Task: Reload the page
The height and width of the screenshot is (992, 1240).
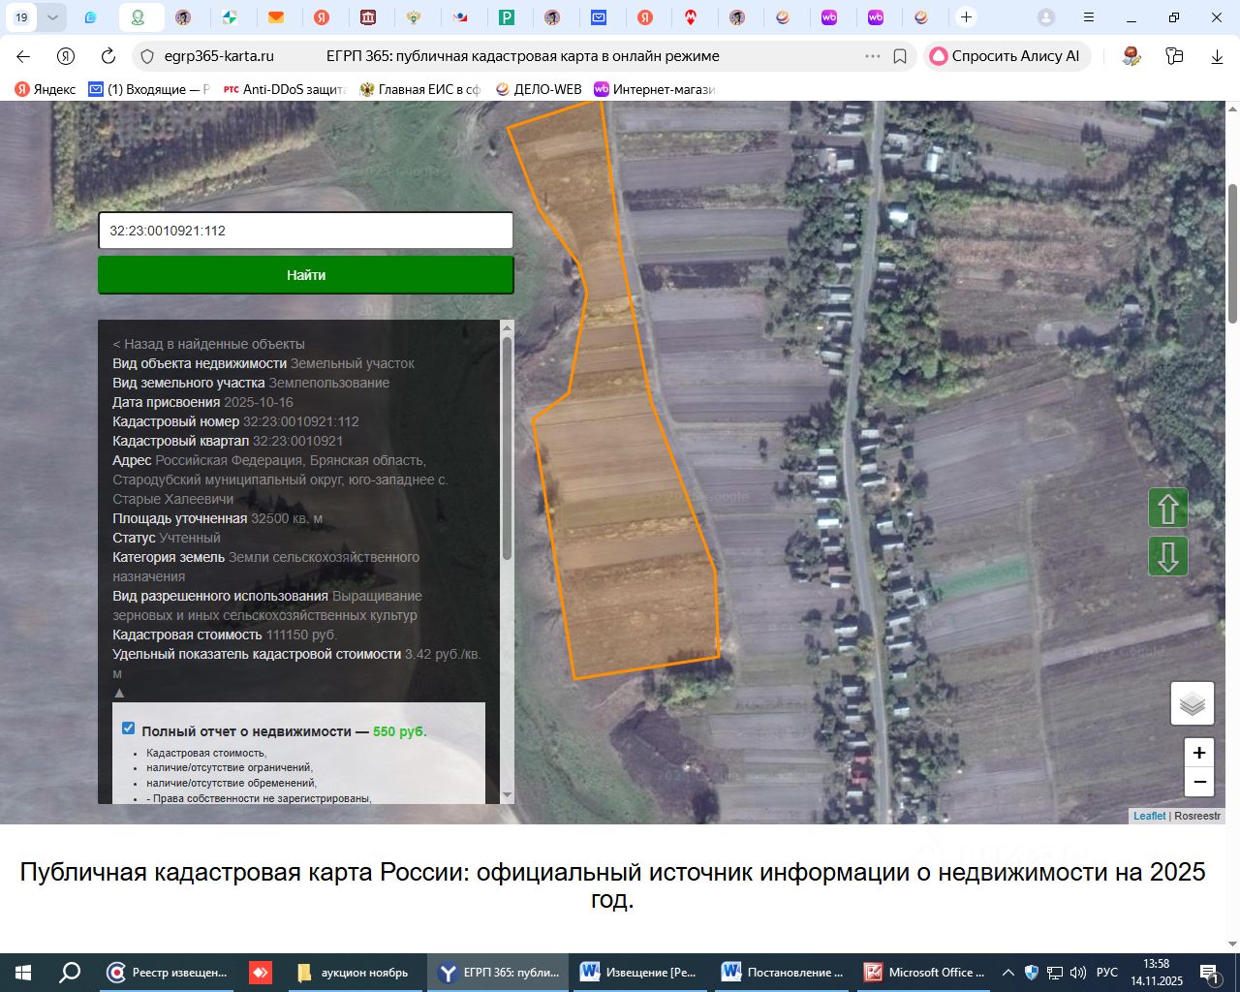Action: (x=108, y=56)
